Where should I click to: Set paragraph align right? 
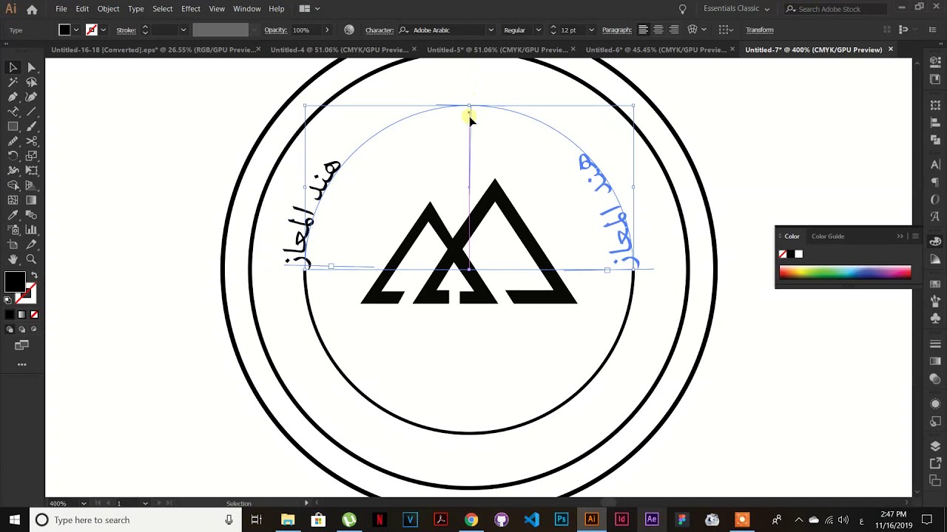coord(674,30)
